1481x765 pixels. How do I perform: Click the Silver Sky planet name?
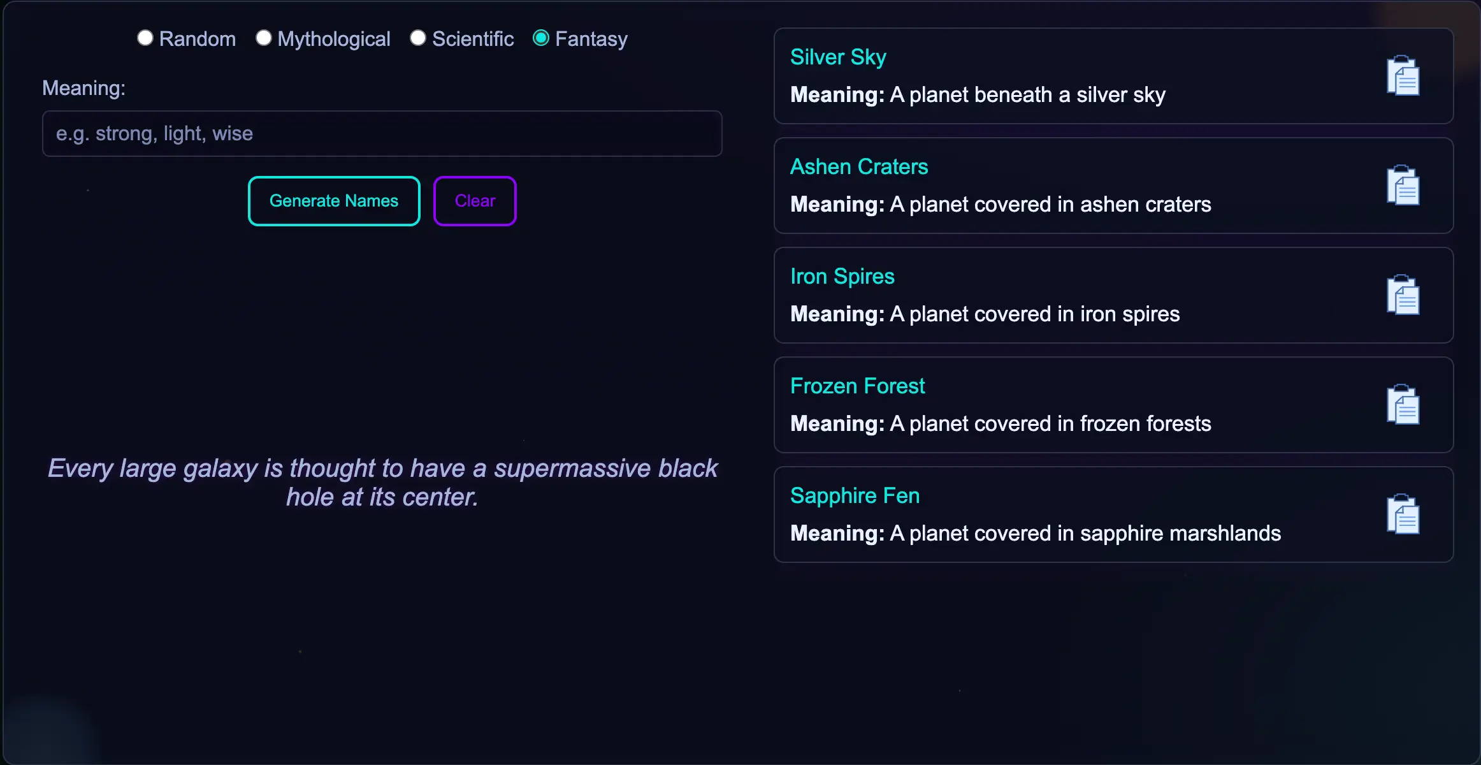click(x=838, y=57)
